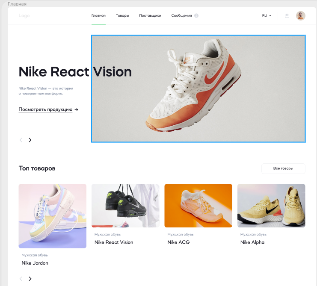This screenshot has height=286, width=317.
Task: Show previous hero slide with left chevron
Action: tap(21, 140)
